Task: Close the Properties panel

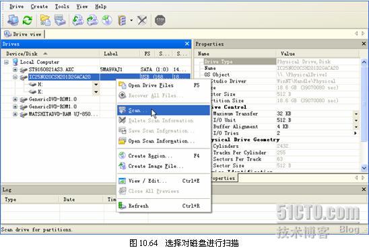Action: [364, 44]
